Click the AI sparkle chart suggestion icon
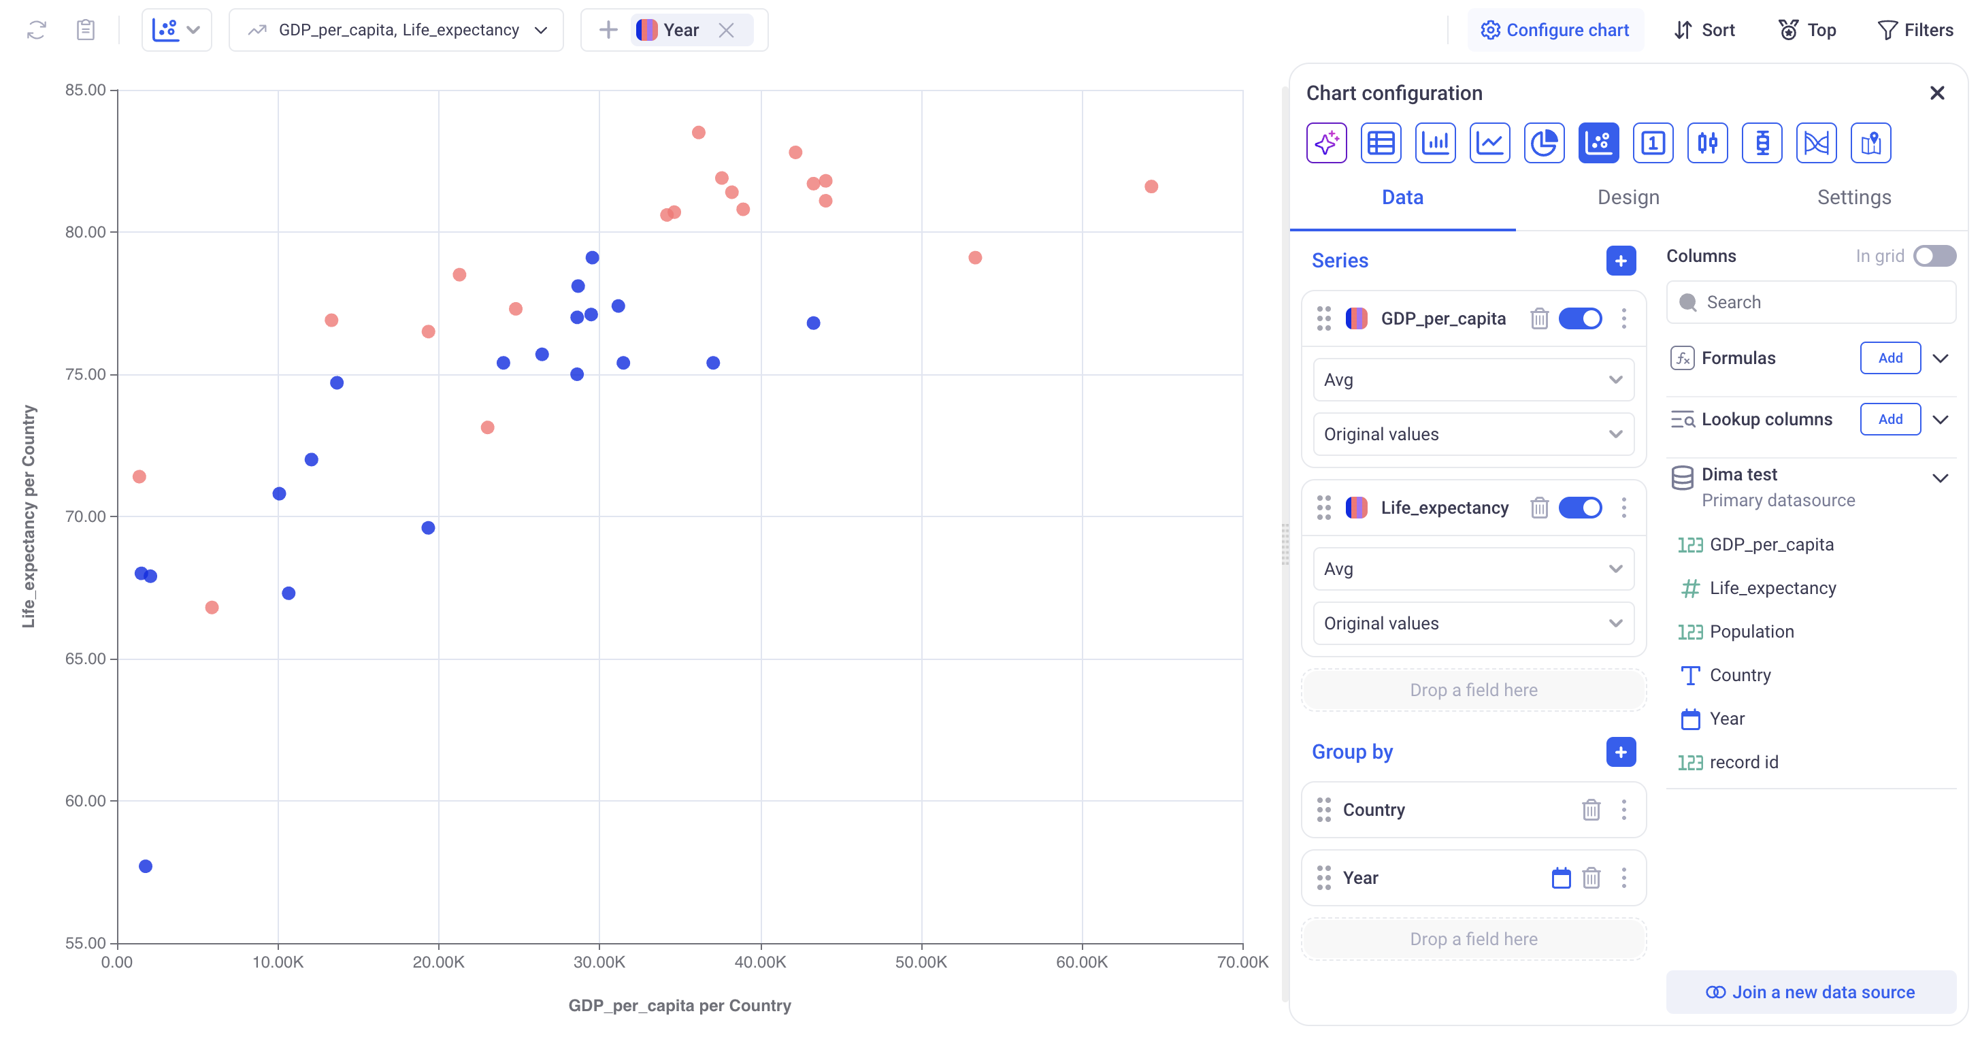This screenshot has width=1980, height=1037. coord(1326,143)
